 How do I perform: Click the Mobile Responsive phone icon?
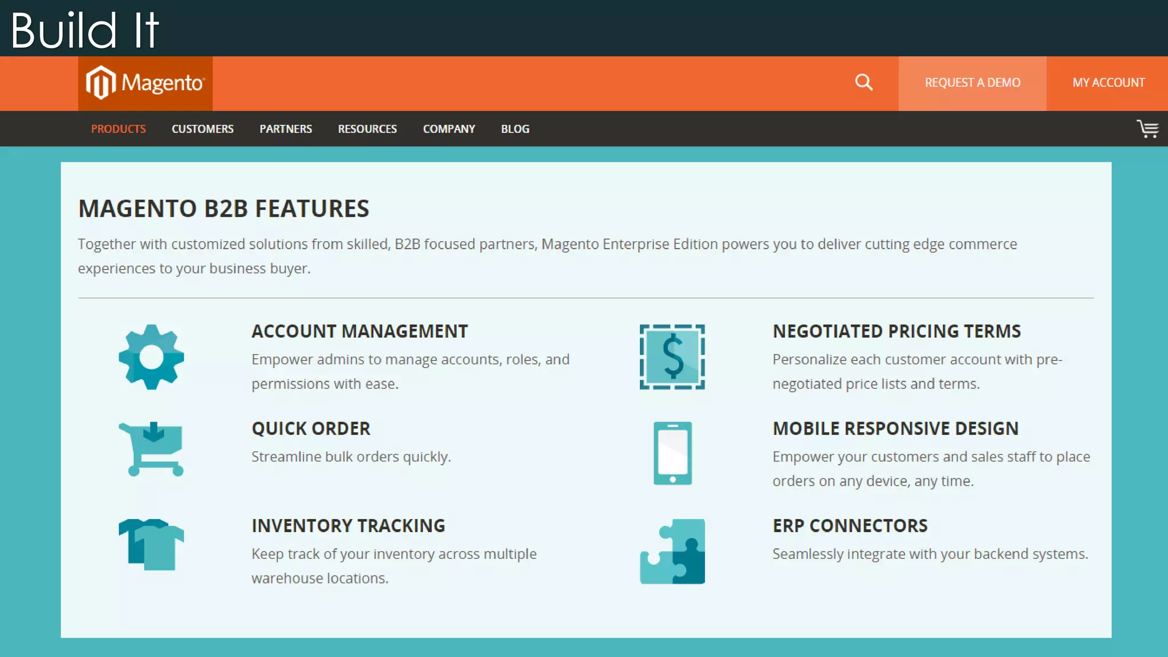[672, 453]
